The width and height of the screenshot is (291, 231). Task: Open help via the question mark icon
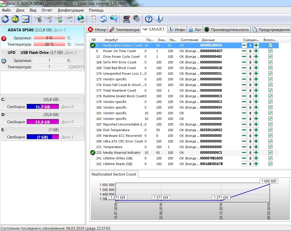(149, 19)
